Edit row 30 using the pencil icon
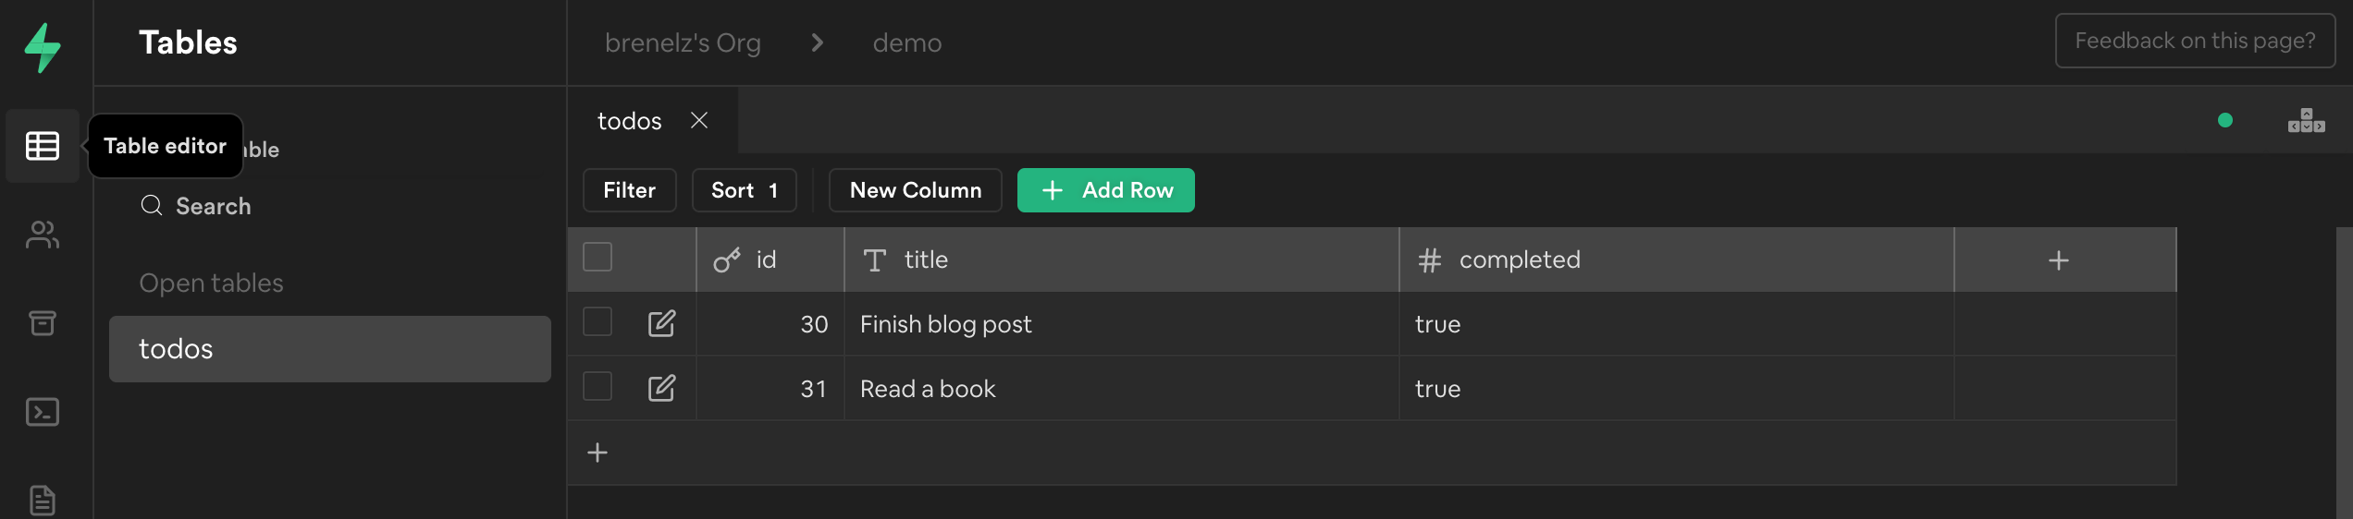This screenshot has height=519, width=2353. pos(661,323)
